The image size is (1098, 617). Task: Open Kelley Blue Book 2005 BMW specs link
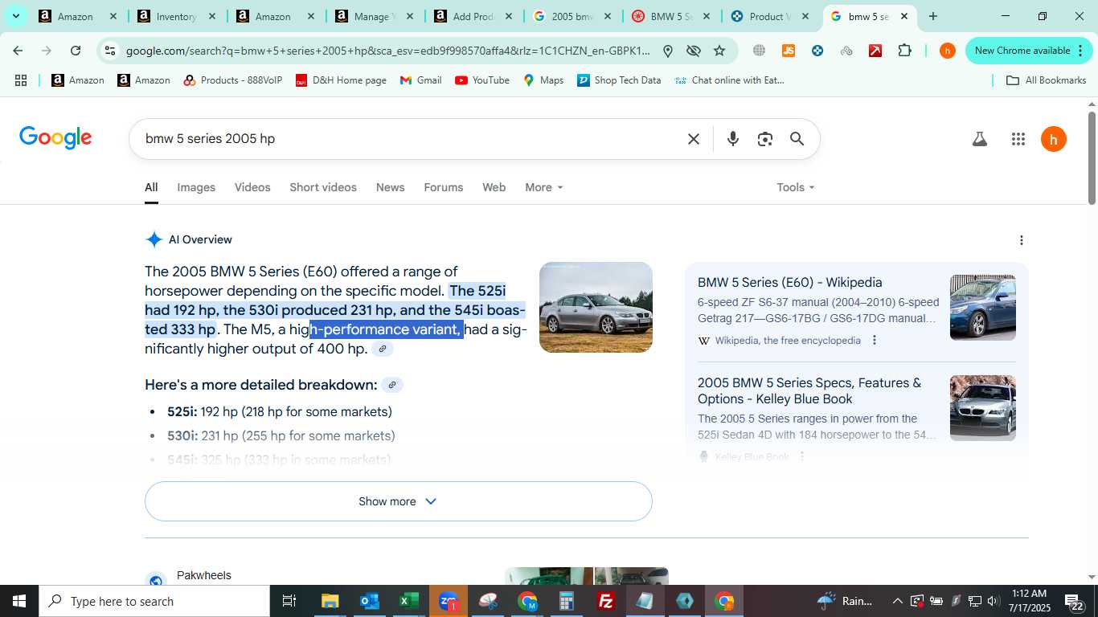point(809,391)
